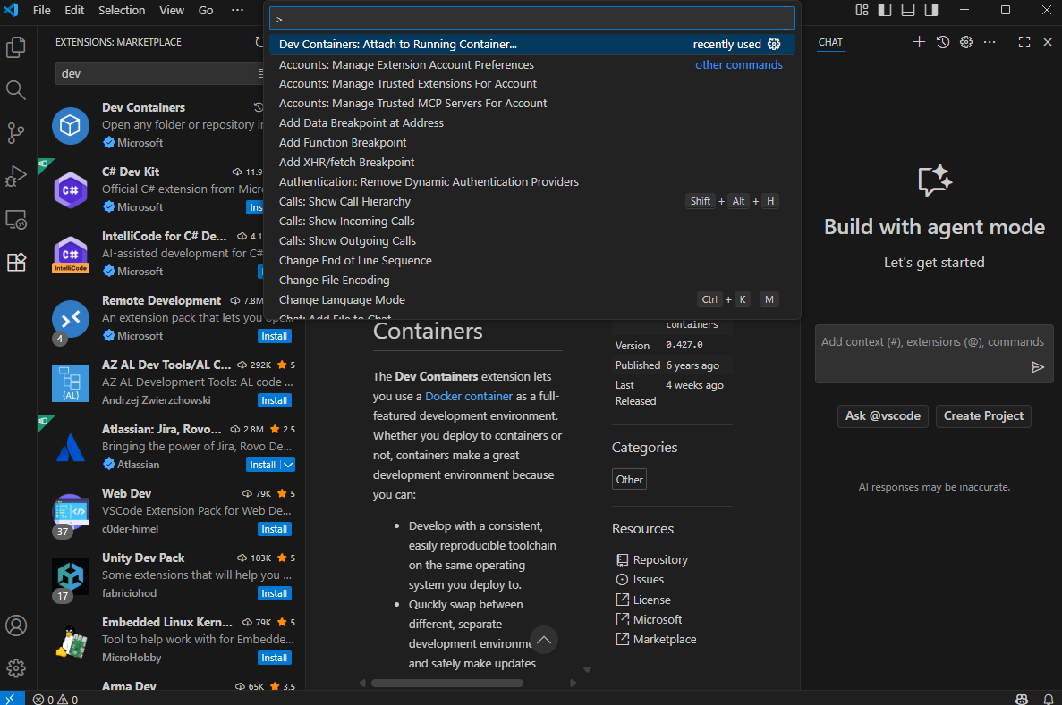Click the Dev Containers extension icon

(71, 125)
